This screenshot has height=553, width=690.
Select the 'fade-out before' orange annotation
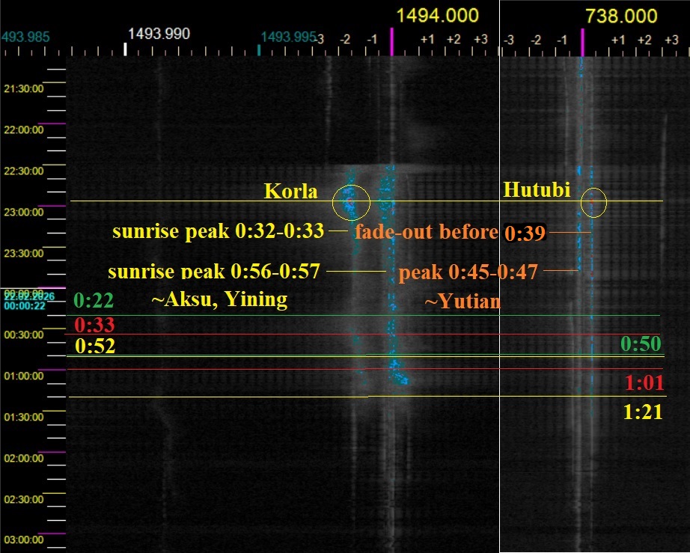427,231
